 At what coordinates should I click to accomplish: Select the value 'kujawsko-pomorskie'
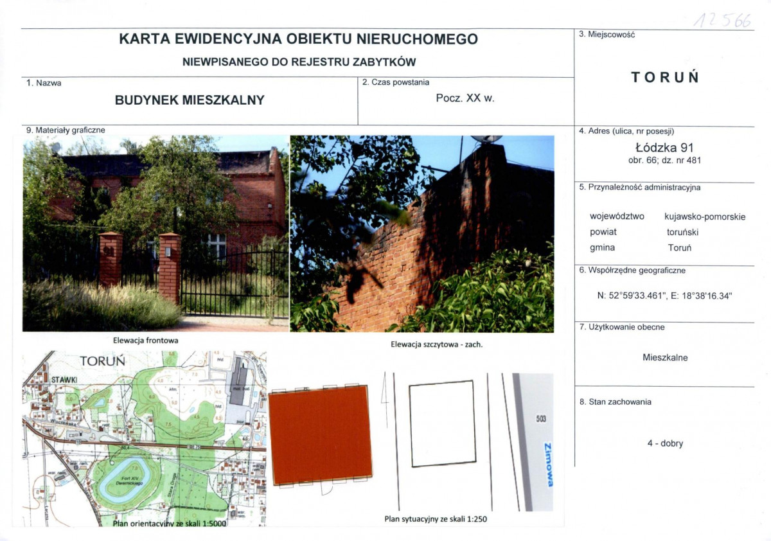[x=705, y=217]
